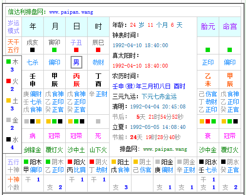Click the red square under 辰巳
Image resolution: width=246 pixels, height=195 pixels.
98,50
